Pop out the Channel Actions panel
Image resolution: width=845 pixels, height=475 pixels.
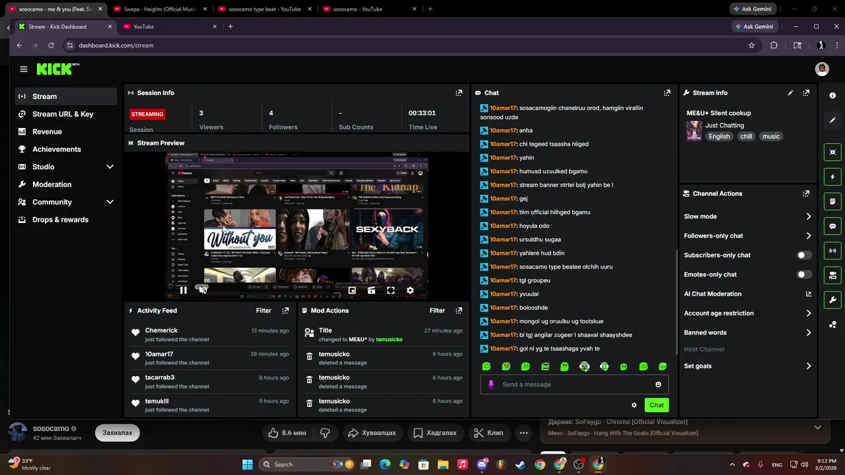[806, 193]
